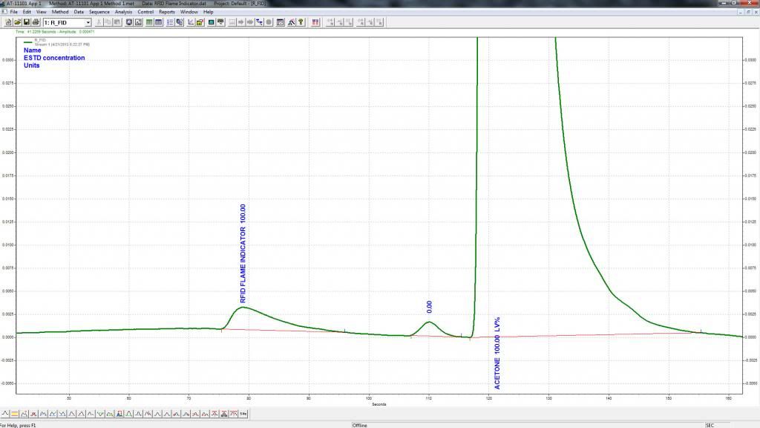This screenshot has height=428, width=760.
Task: Click the last button on bottom integration toolbar
Action: (243, 413)
